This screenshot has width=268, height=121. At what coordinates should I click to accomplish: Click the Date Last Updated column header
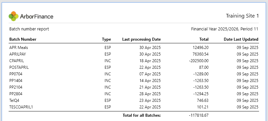tap(241, 39)
